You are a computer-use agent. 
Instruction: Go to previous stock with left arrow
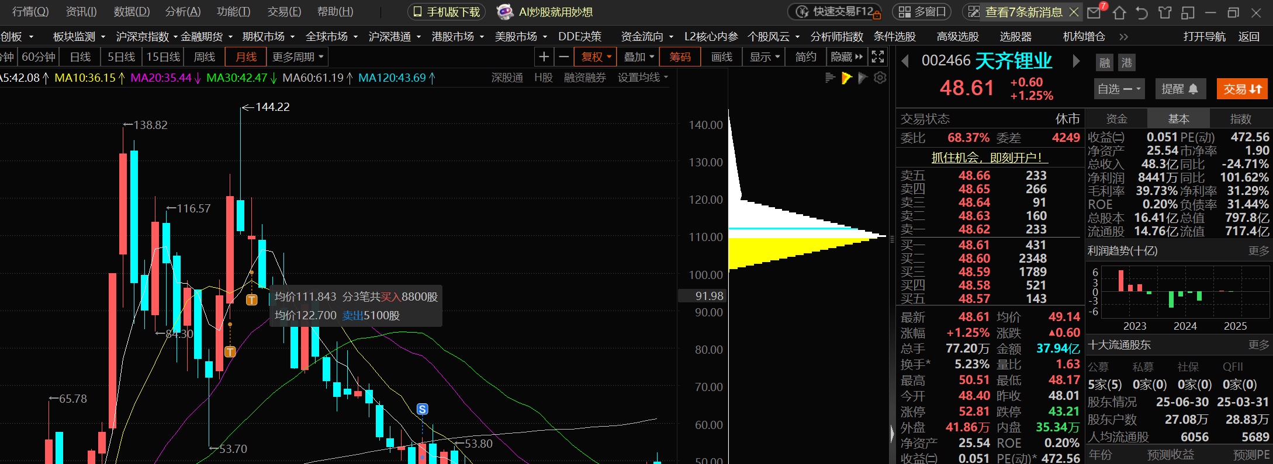point(905,61)
